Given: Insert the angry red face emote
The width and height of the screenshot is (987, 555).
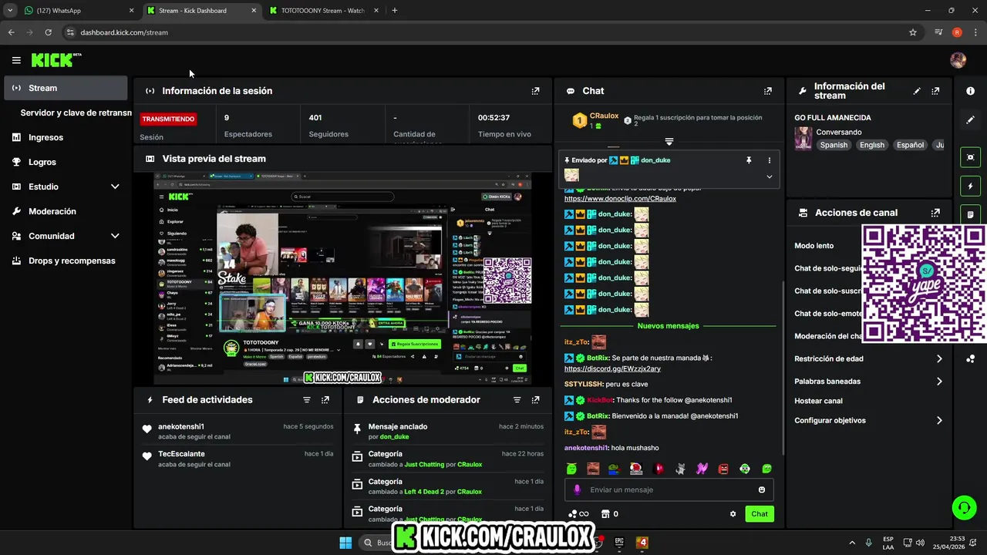Looking at the screenshot, I should click(x=723, y=469).
